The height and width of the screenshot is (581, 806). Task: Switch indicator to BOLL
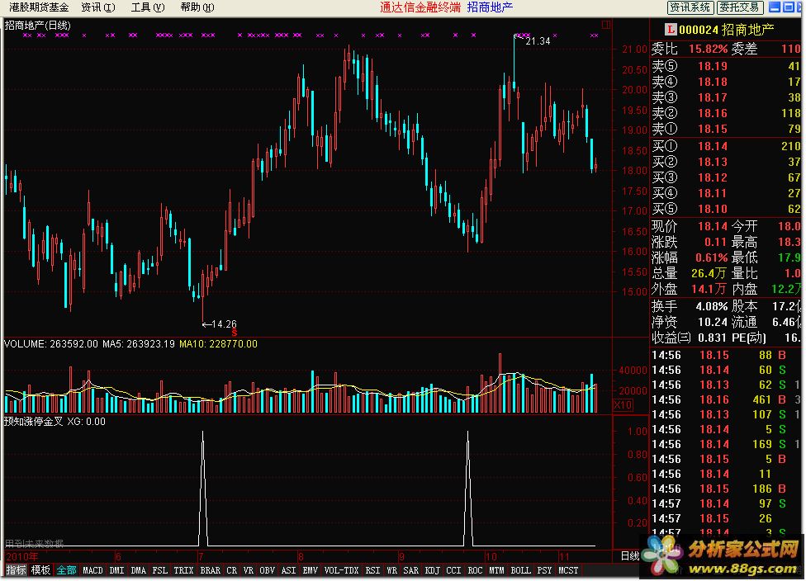tap(521, 570)
